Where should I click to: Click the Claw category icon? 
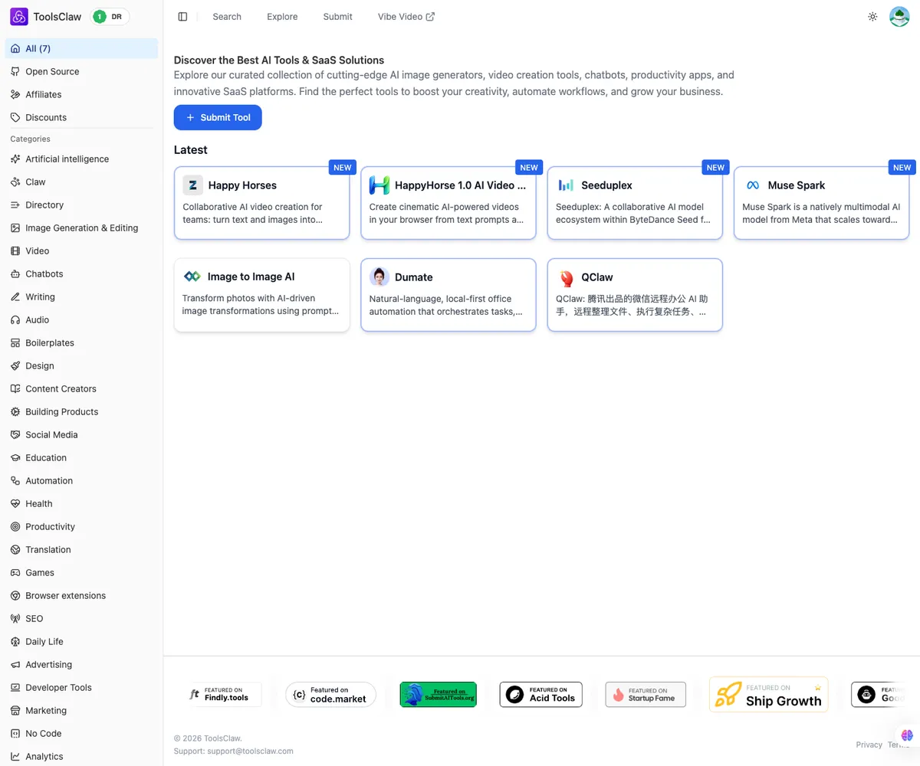(x=15, y=182)
